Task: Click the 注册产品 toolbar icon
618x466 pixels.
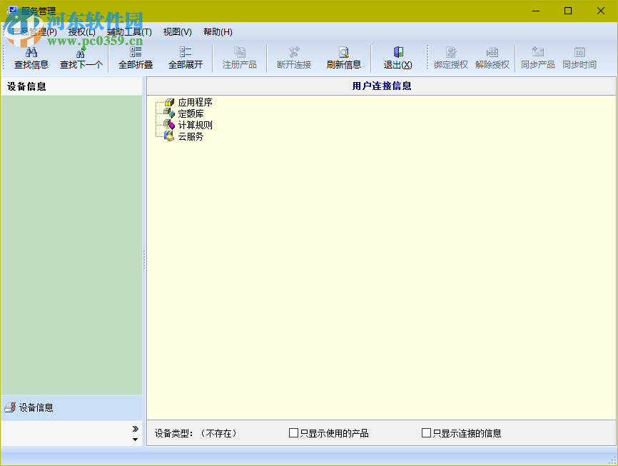Action: click(x=240, y=52)
